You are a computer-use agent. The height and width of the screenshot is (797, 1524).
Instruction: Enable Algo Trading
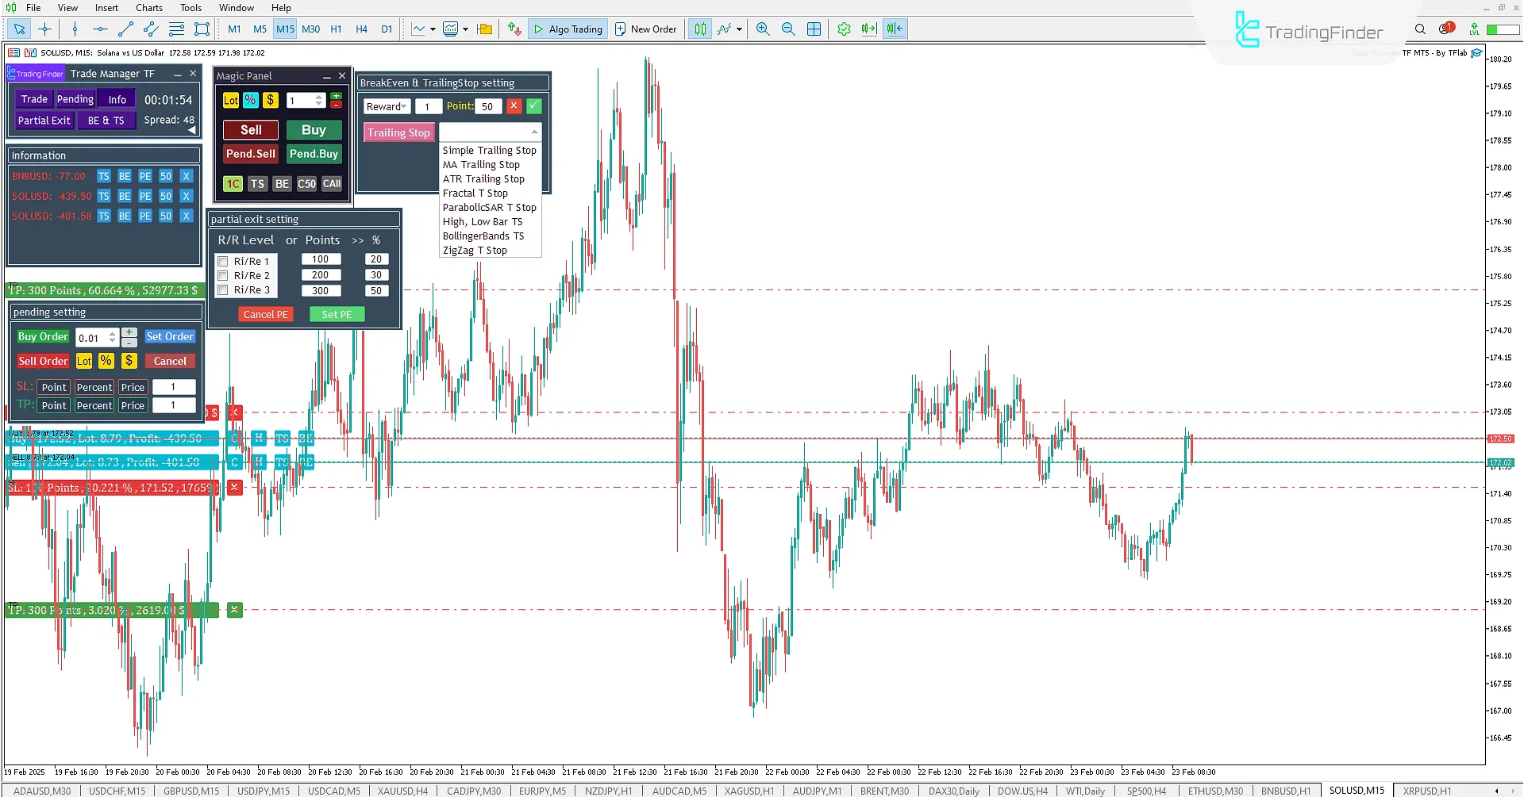[568, 29]
